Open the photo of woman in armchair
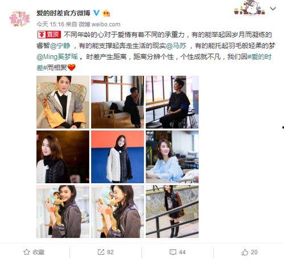 [63, 102]
